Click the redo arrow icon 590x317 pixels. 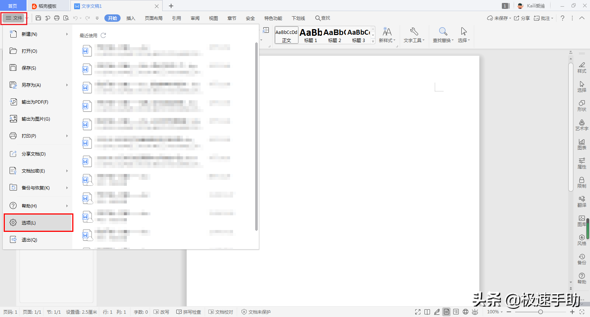[x=87, y=18]
